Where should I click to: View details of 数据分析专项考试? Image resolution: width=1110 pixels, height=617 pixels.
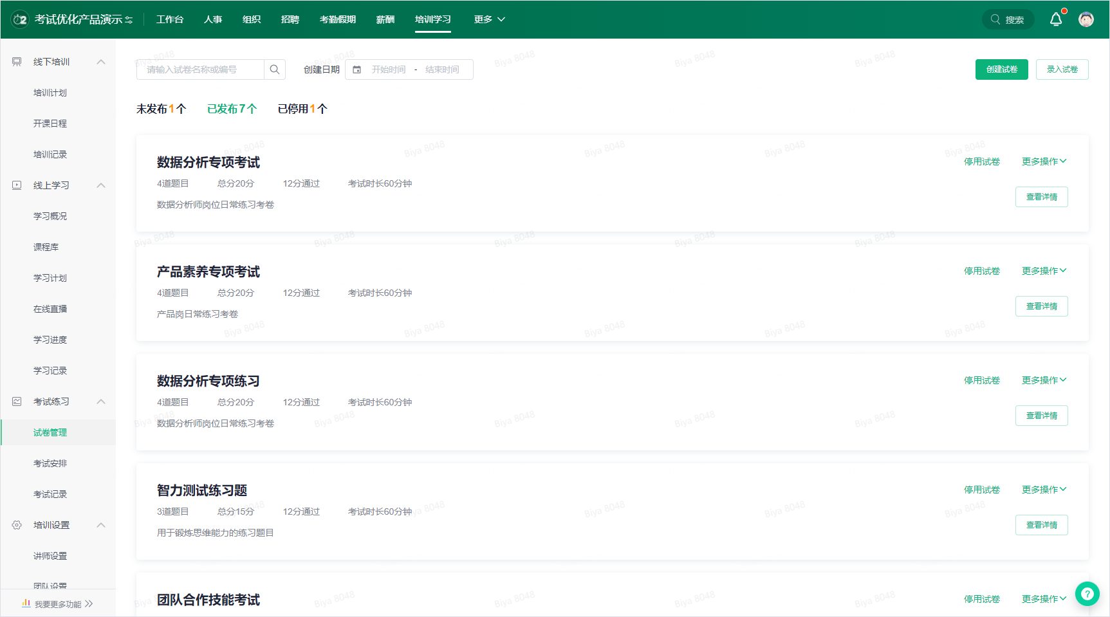[x=1042, y=197]
